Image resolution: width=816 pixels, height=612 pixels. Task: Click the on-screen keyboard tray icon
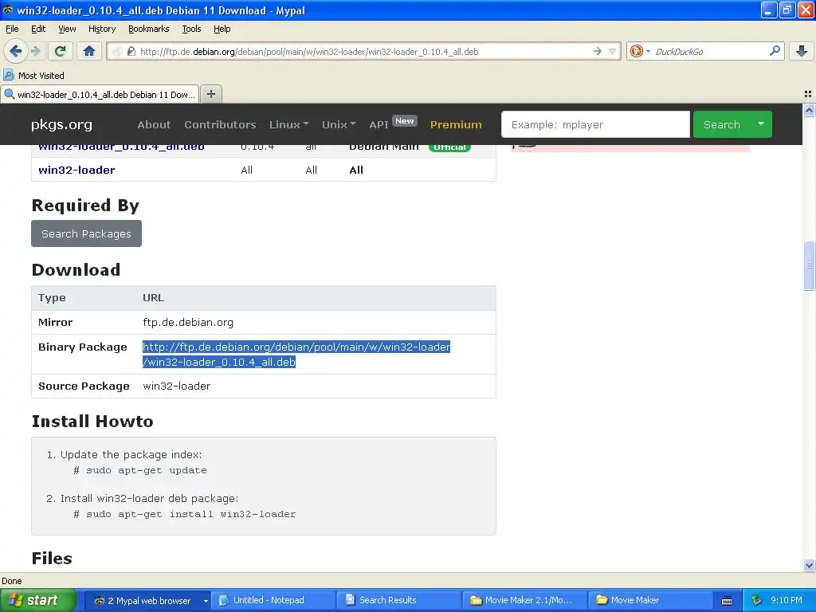727,601
